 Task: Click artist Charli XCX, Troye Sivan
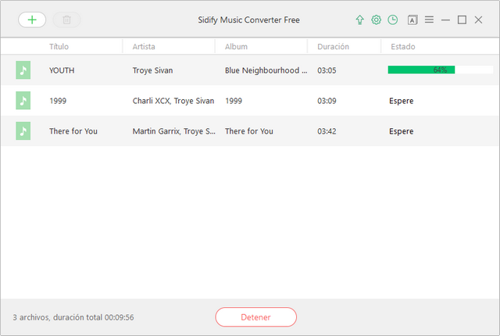(x=173, y=101)
